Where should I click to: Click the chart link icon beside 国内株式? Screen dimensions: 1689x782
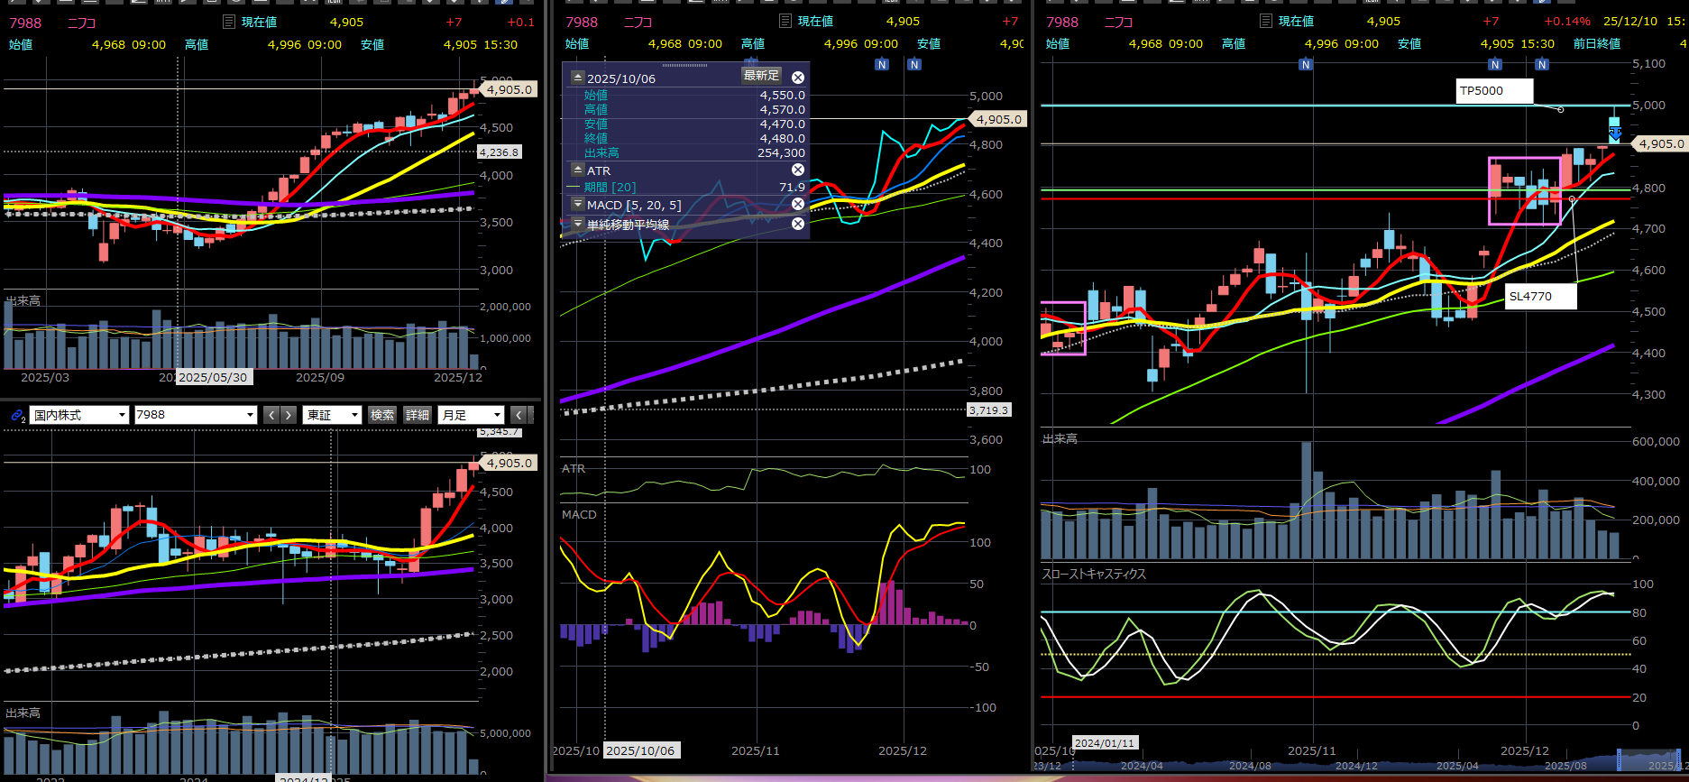tap(17, 415)
